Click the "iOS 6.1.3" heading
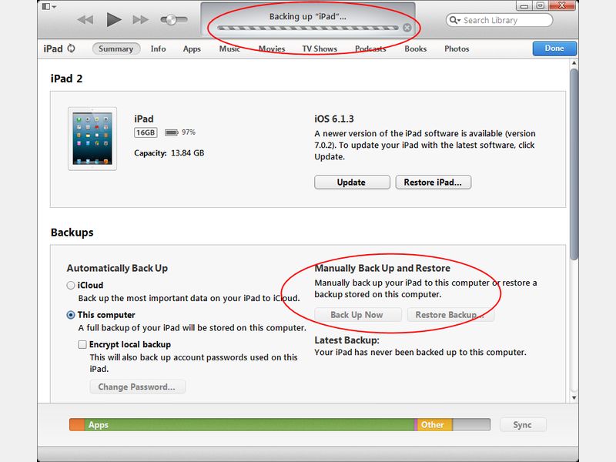Viewport: 616px width, 462px height. coord(334,119)
